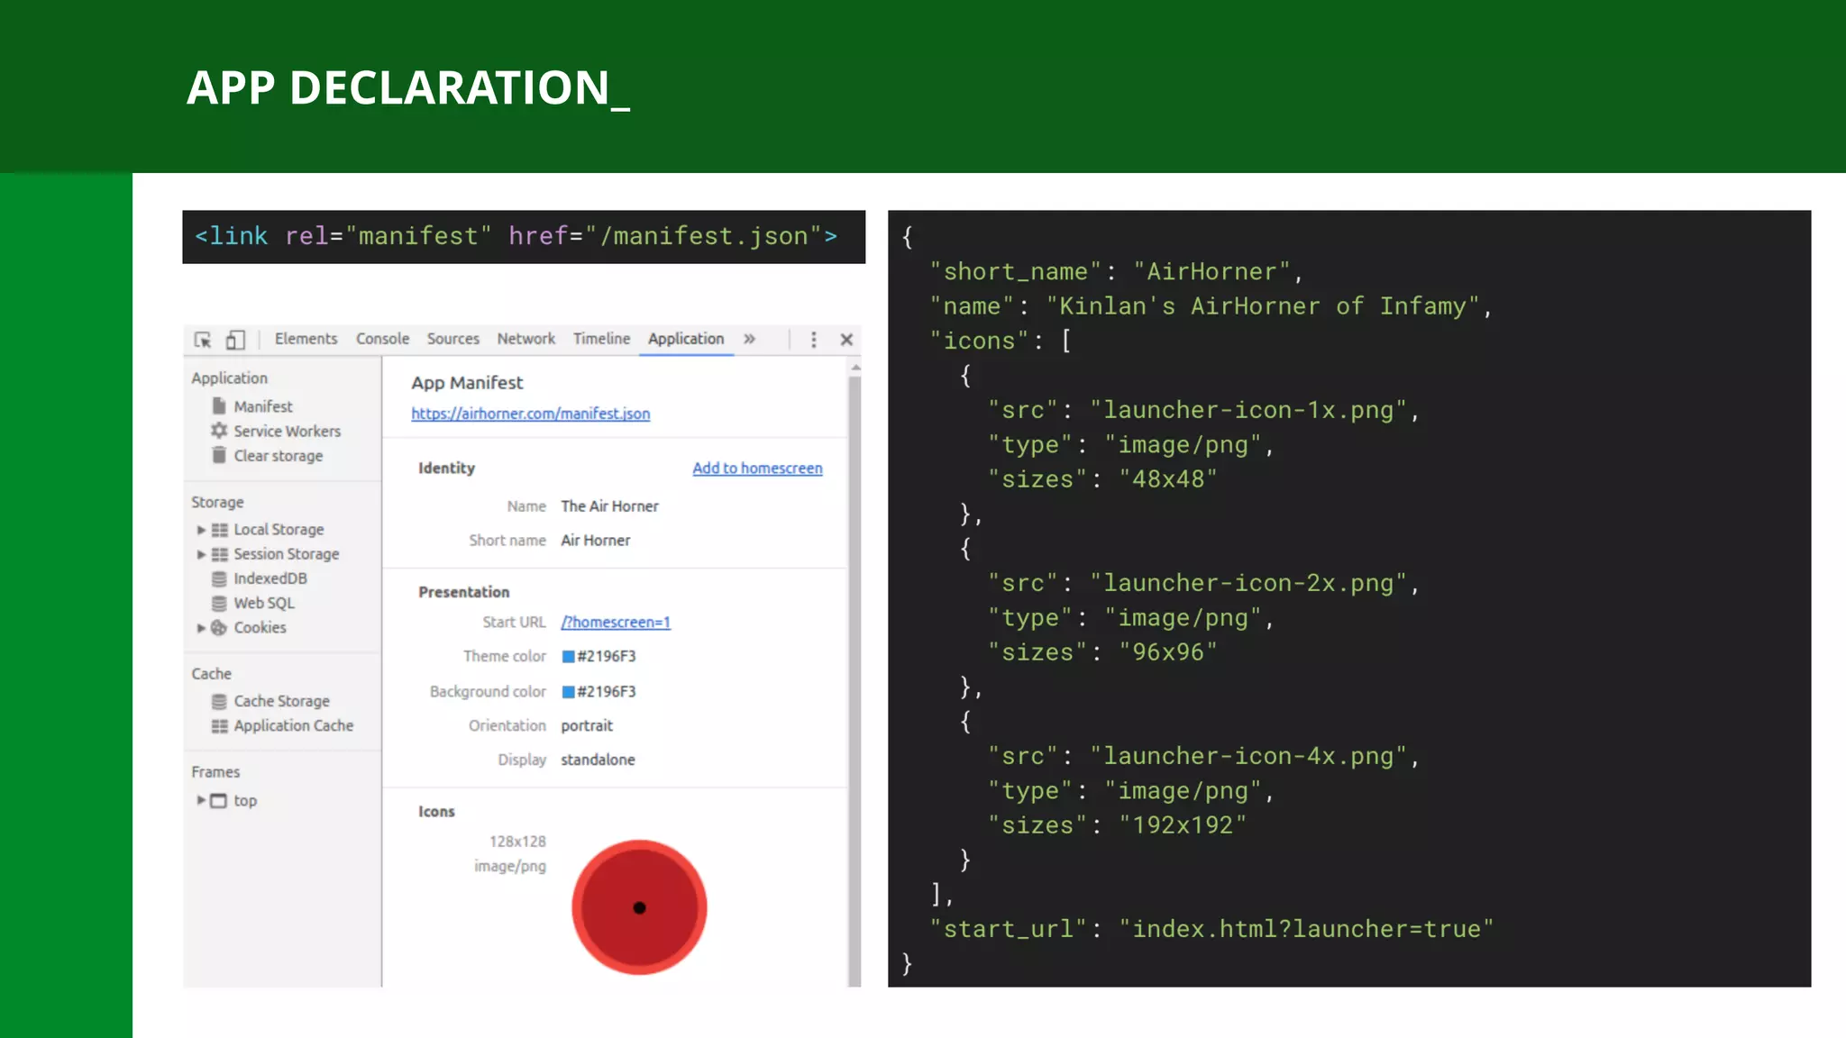Image resolution: width=1846 pixels, height=1038 pixels.
Task: Click the Application Cache grid icon
Action: [x=219, y=725]
